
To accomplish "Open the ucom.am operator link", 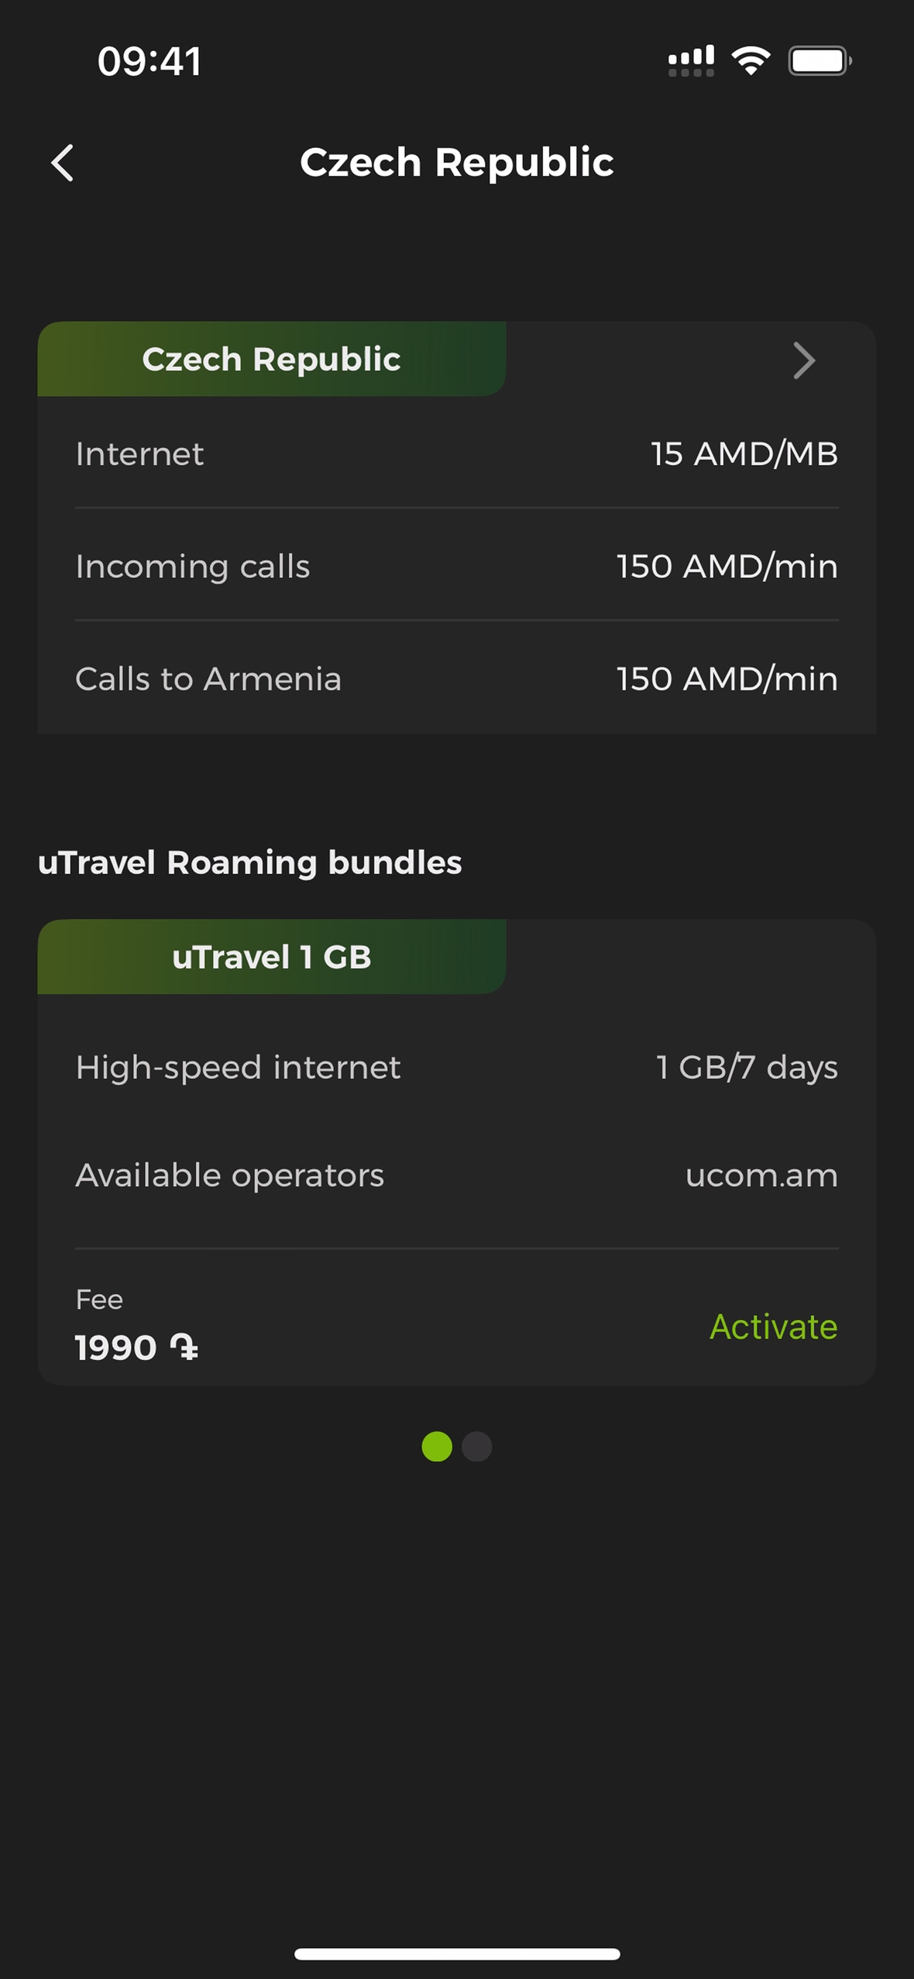I will click(761, 1175).
